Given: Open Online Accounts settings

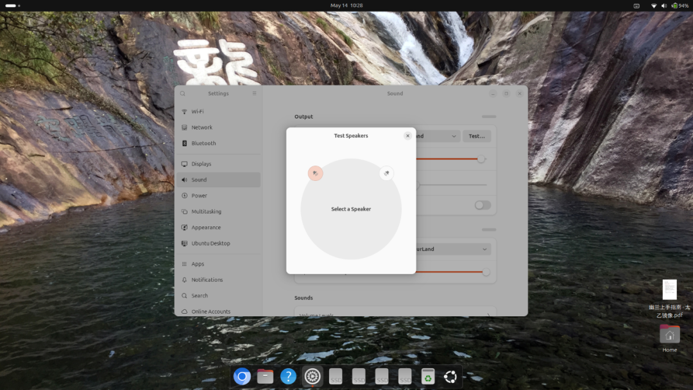Looking at the screenshot, I should [x=218, y=311].
